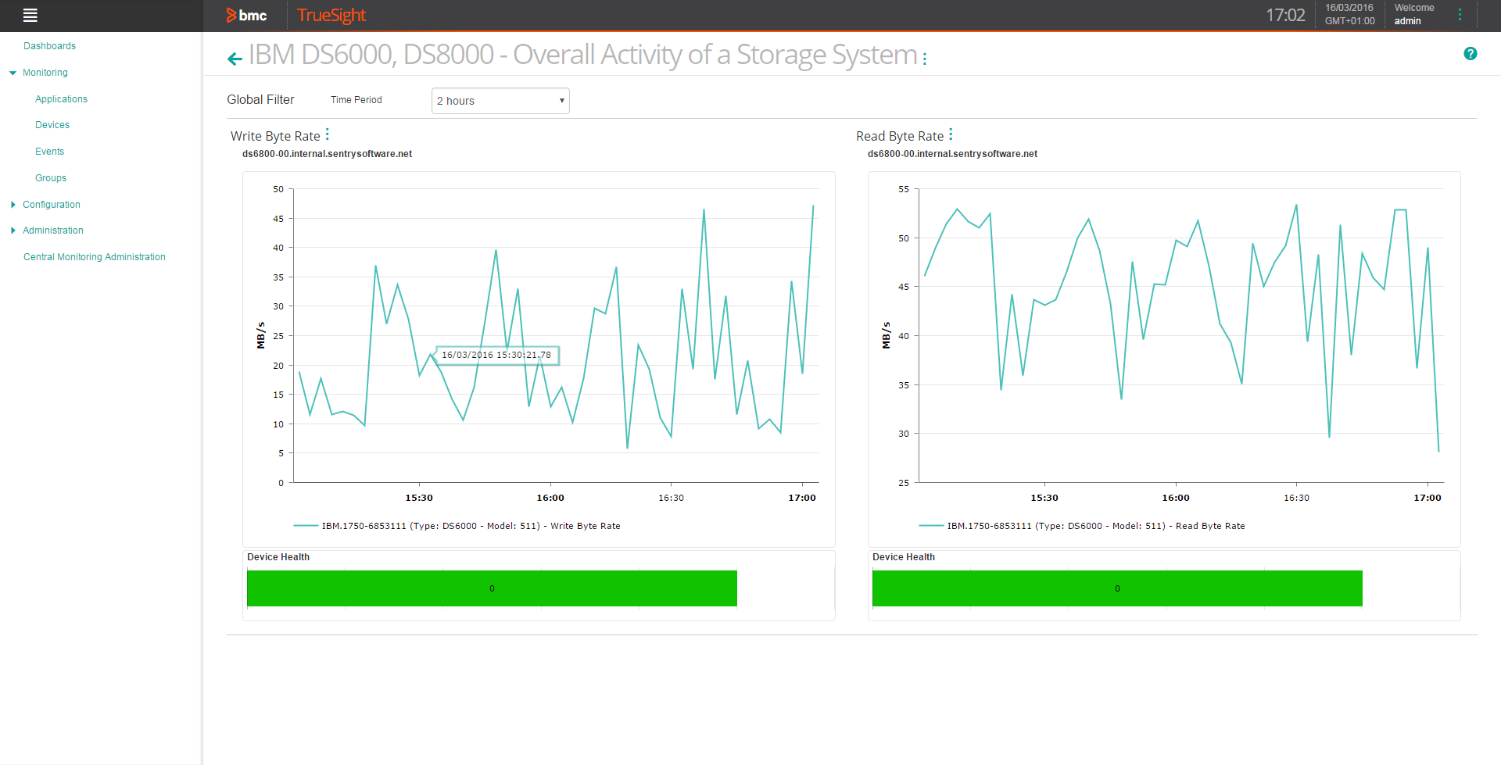
Task: Click the TrueSight product title
Action: point(331,15)
